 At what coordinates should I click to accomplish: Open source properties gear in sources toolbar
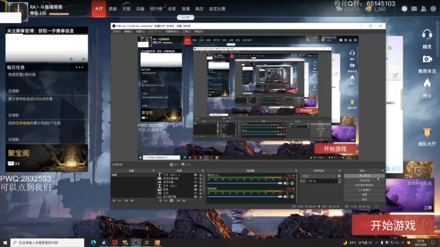[172, 200]
